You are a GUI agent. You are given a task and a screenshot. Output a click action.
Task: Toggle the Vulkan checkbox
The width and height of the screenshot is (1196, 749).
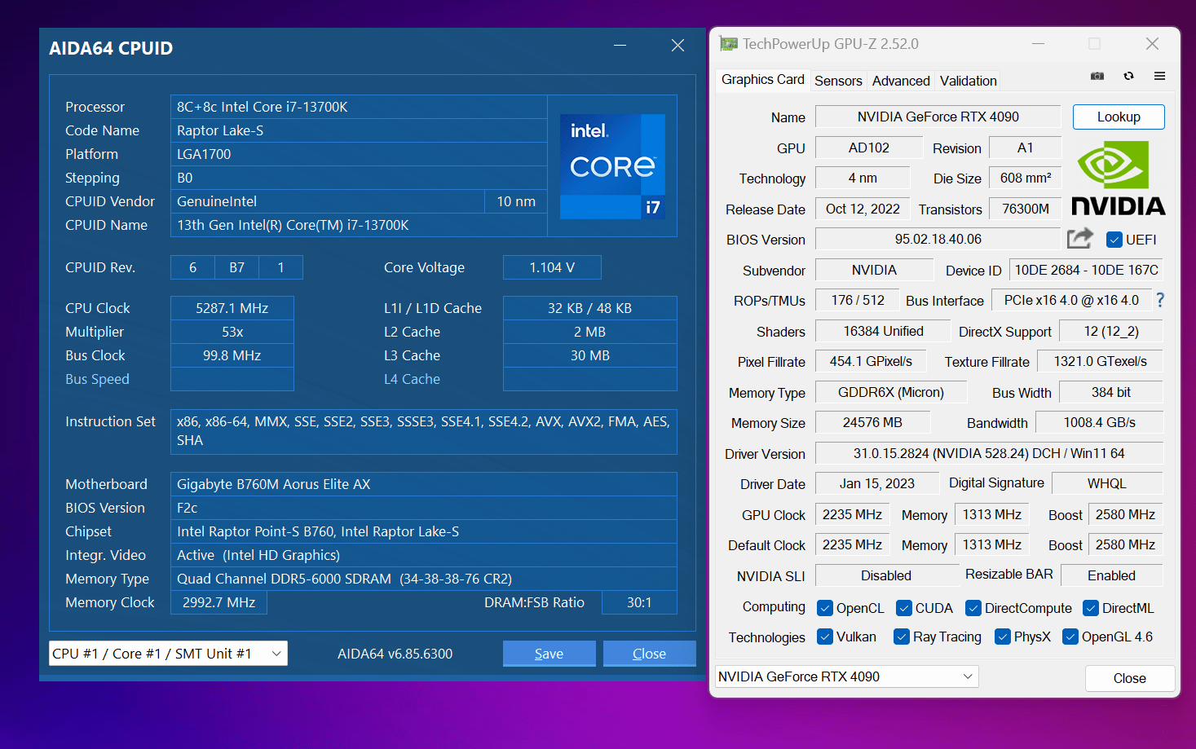825,637
